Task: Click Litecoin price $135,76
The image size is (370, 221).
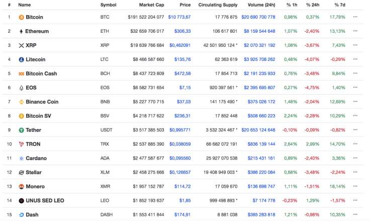Action: pos(182,59)
